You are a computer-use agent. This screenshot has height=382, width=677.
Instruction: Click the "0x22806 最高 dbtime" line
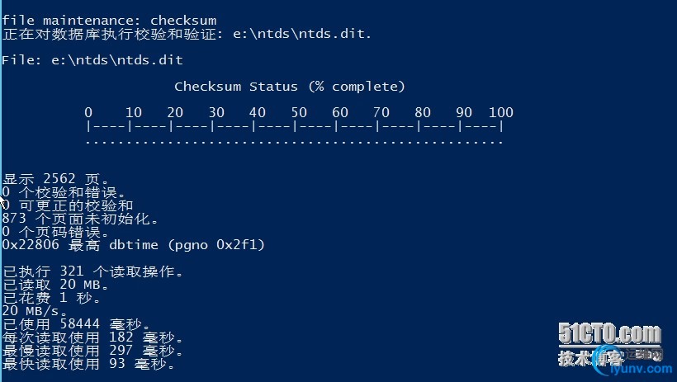pyautogui.click(x=134, y=245)
